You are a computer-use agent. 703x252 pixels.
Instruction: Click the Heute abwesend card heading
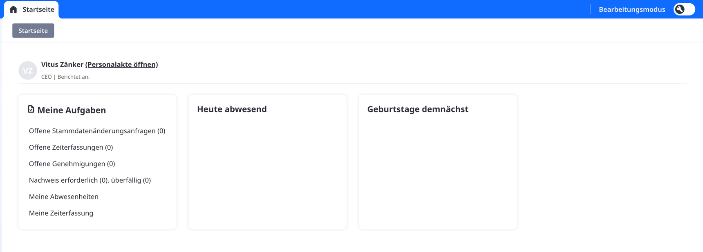[x=232, y=109]
